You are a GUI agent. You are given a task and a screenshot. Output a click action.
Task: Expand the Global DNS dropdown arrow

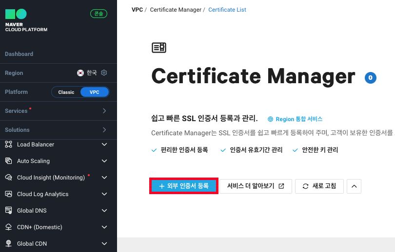(x=104, y=211)
